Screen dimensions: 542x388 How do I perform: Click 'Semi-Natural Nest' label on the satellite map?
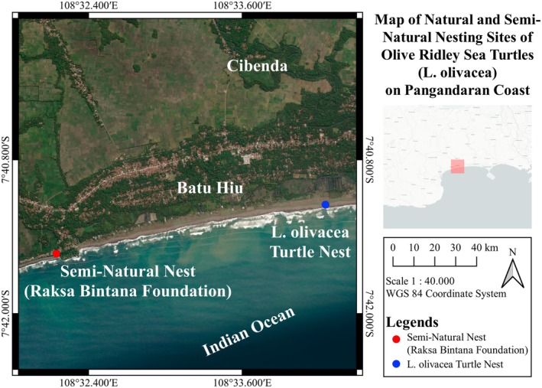128,271
